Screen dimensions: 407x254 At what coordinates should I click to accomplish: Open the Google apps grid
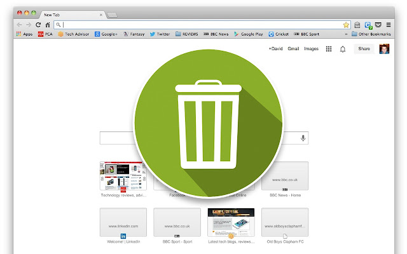329,49
